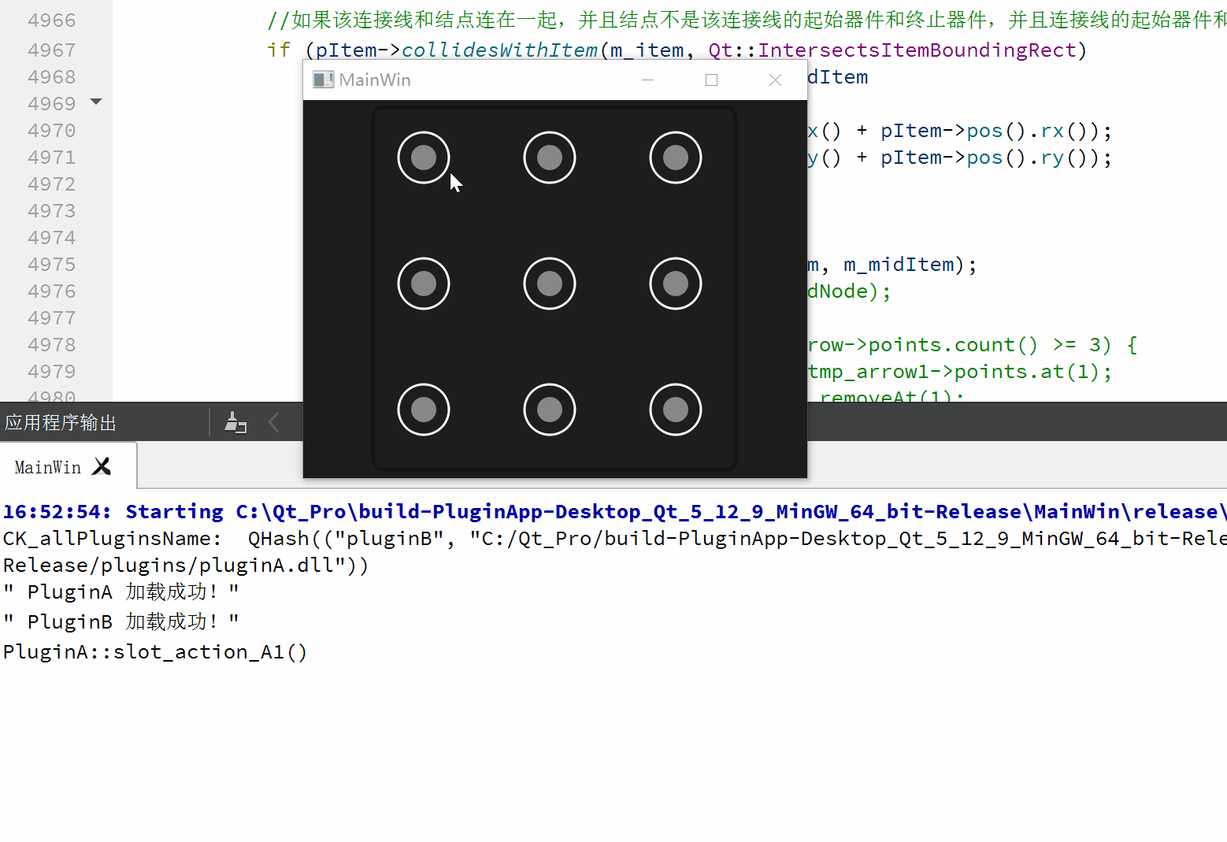Click the bottom-middle circle node in MainWin
Screen dimensions: 1227x842
(550, 410)
